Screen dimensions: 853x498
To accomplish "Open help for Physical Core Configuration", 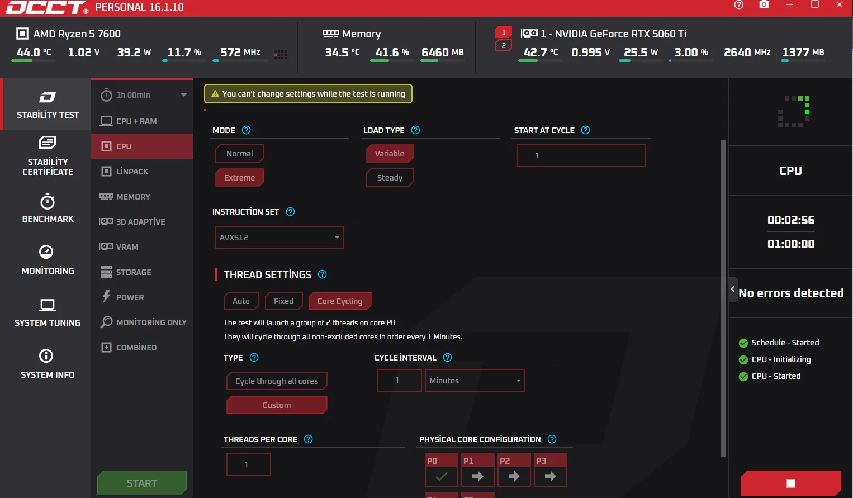I will click(x=552, y=439).
